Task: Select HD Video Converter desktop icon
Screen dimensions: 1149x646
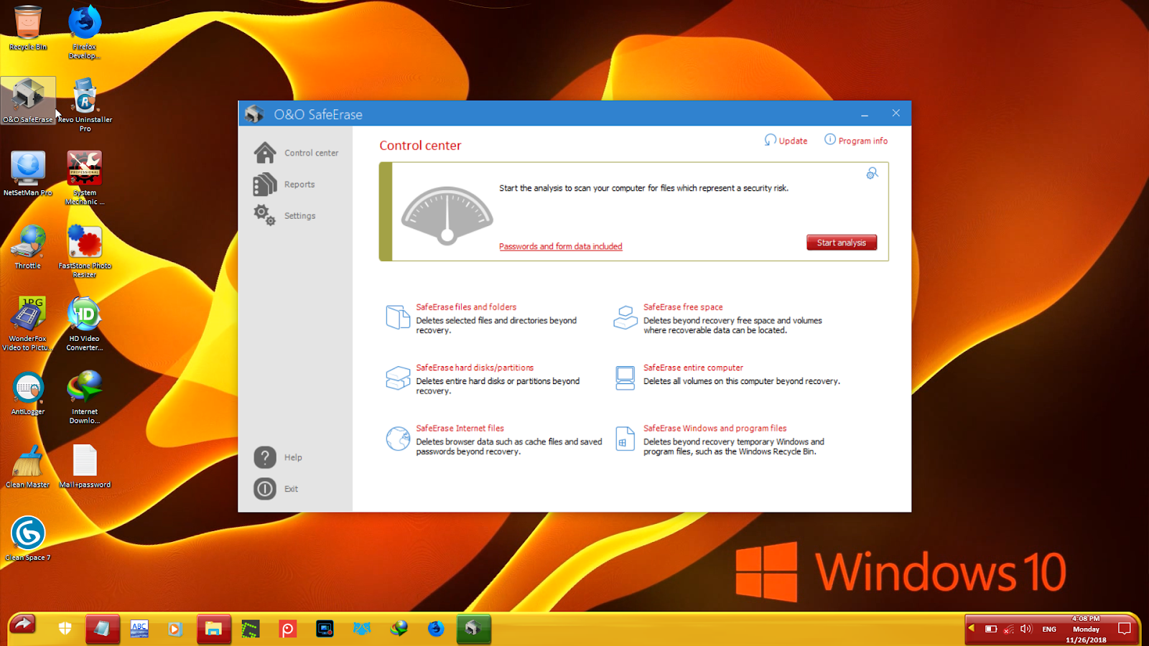Action: [85, 324]
